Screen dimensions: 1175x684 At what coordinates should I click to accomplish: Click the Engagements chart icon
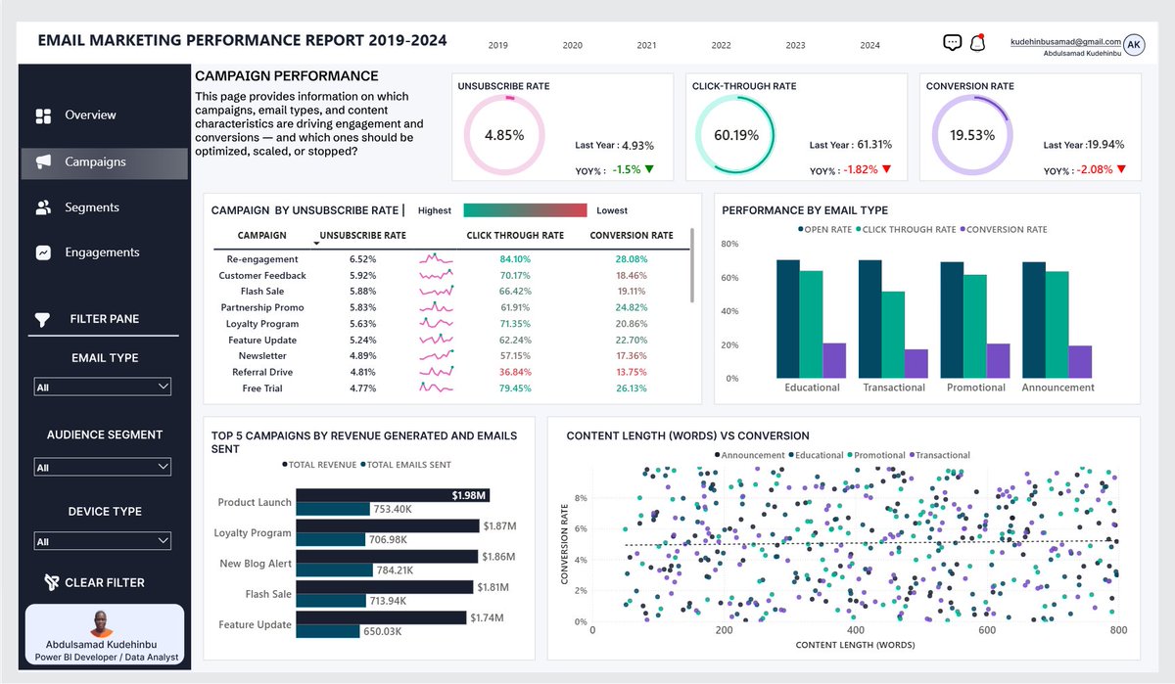pyautogui.click(x=43, y=252)
